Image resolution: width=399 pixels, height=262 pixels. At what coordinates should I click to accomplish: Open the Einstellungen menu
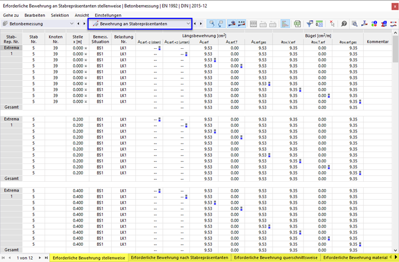coord(108,15)
